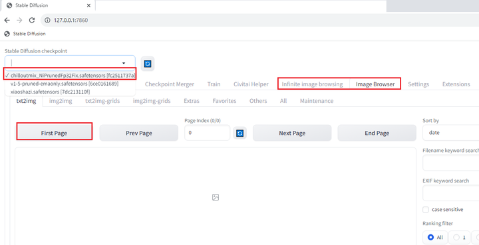This screenshot has width=479, height=245.
Task: Select the txt2img sub-tab
Action: (26, 101)
